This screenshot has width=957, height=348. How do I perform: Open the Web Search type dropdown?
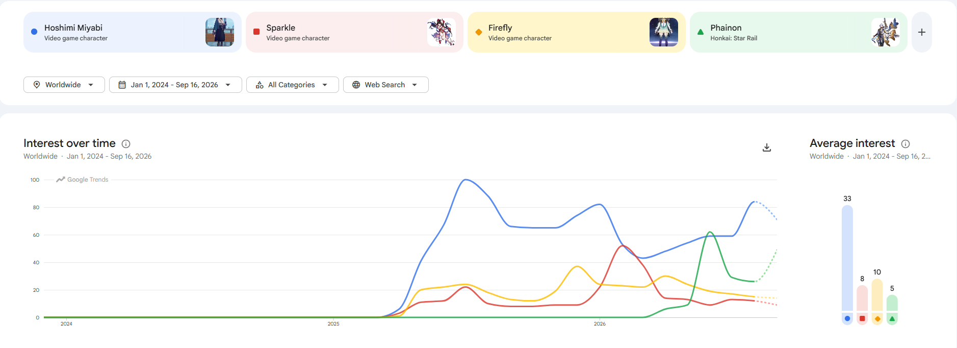(x=386, y=85)
